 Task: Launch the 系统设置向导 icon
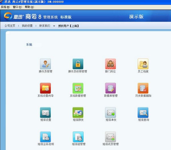coord(45,88)
